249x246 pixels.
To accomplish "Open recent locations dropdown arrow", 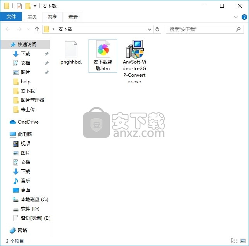I will point(29,29).
